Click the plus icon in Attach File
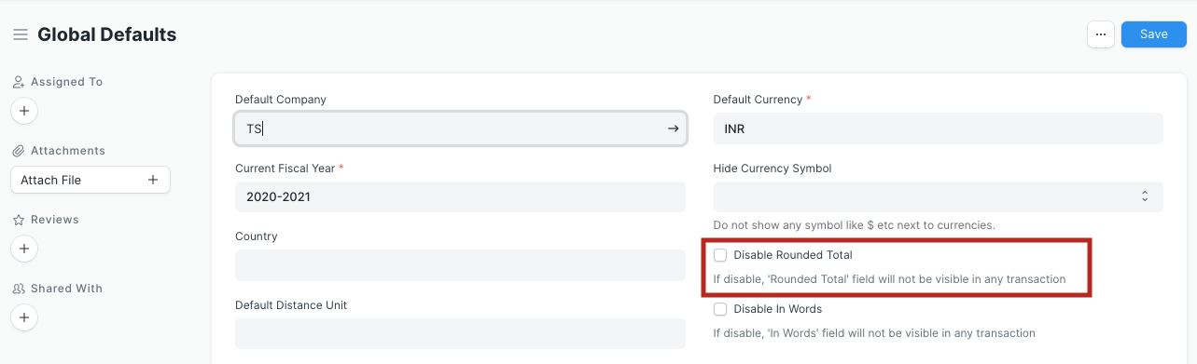Viewport: 1197px width, 364px height. [153, 180]
